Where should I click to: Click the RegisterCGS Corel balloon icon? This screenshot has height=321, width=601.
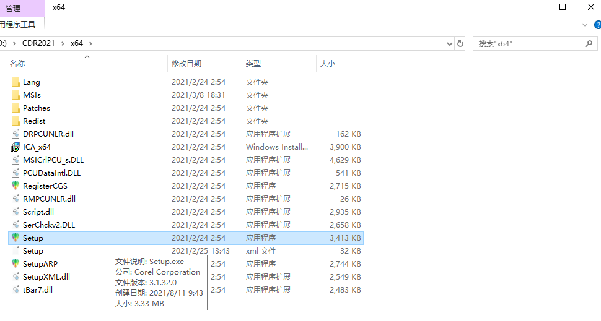[x=15, y=186]
